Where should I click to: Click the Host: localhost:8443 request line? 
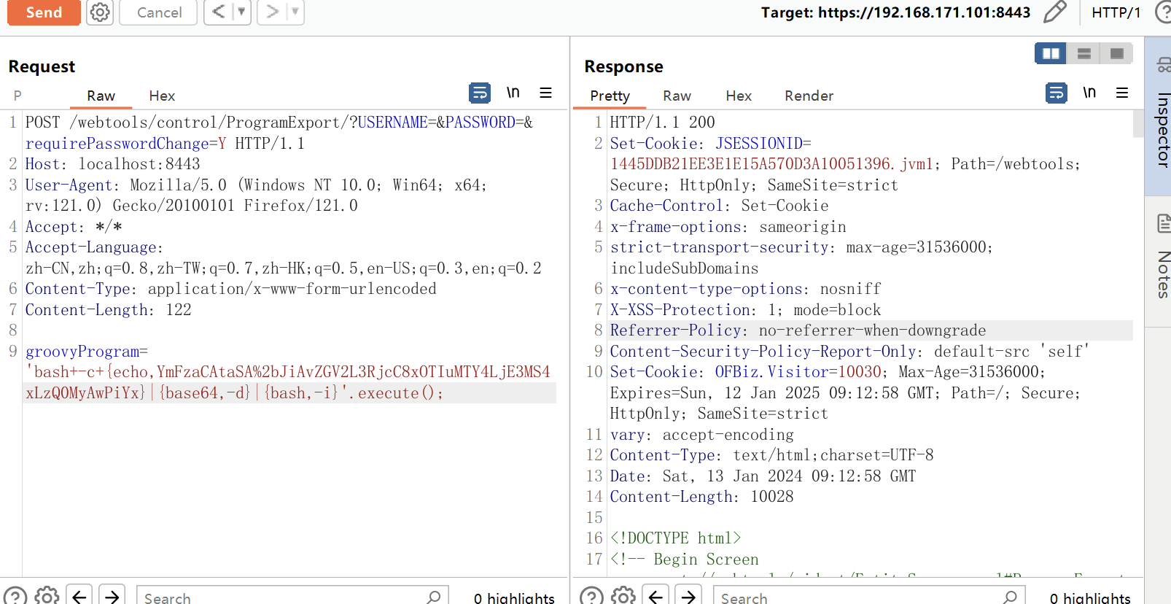point(113,164)
